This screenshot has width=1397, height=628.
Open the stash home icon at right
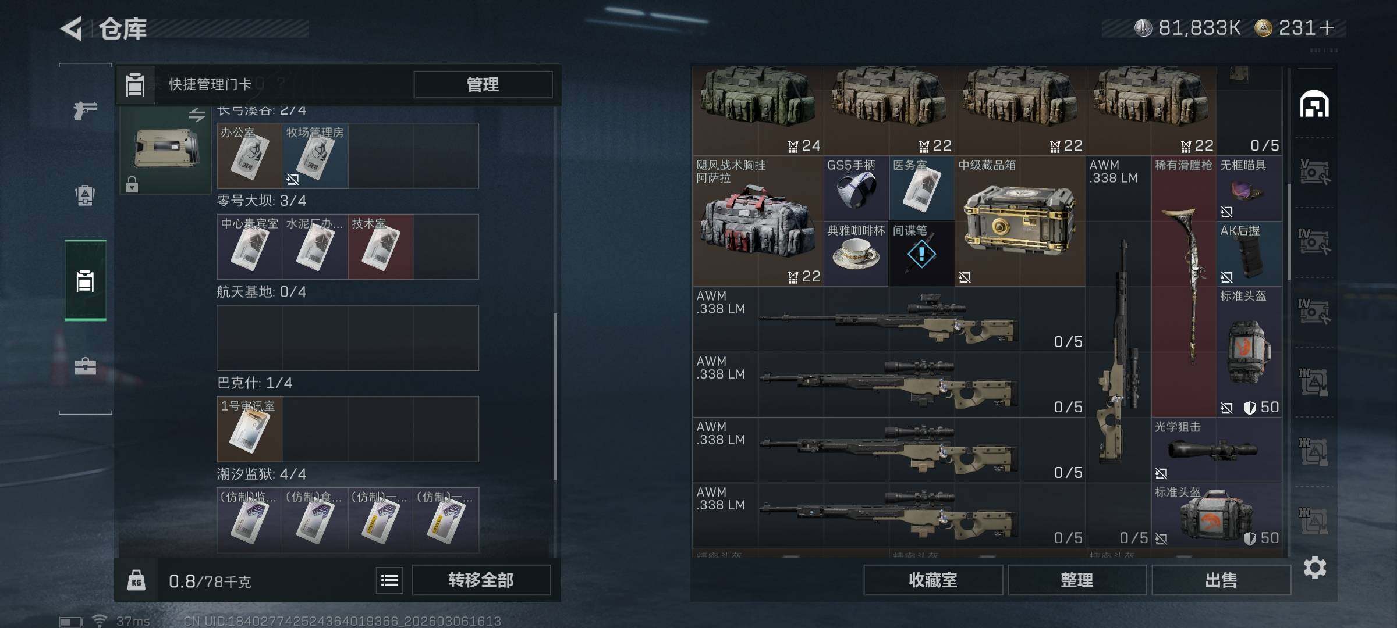tap(1314, 104)
